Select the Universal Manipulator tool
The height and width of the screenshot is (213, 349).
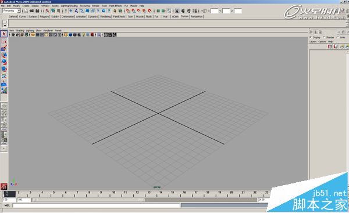point(4,76)
